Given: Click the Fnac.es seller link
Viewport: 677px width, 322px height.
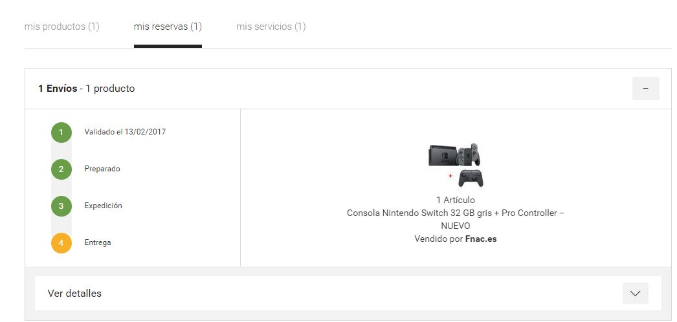Looking at the screenshot, I should pos(480,239).
